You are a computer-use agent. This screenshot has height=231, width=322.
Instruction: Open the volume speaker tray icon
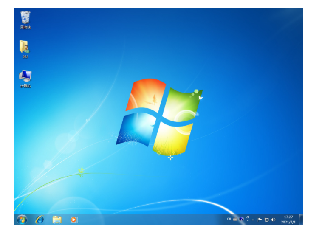(x=273, y=220)
